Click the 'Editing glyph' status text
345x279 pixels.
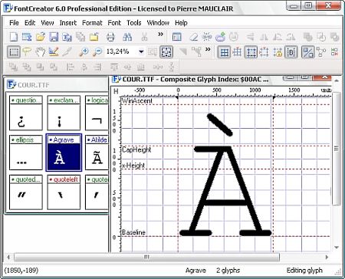(304, 271)
